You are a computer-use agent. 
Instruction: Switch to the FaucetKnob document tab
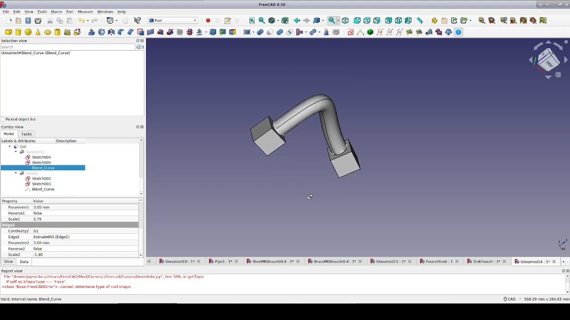[x=439, y=261]
